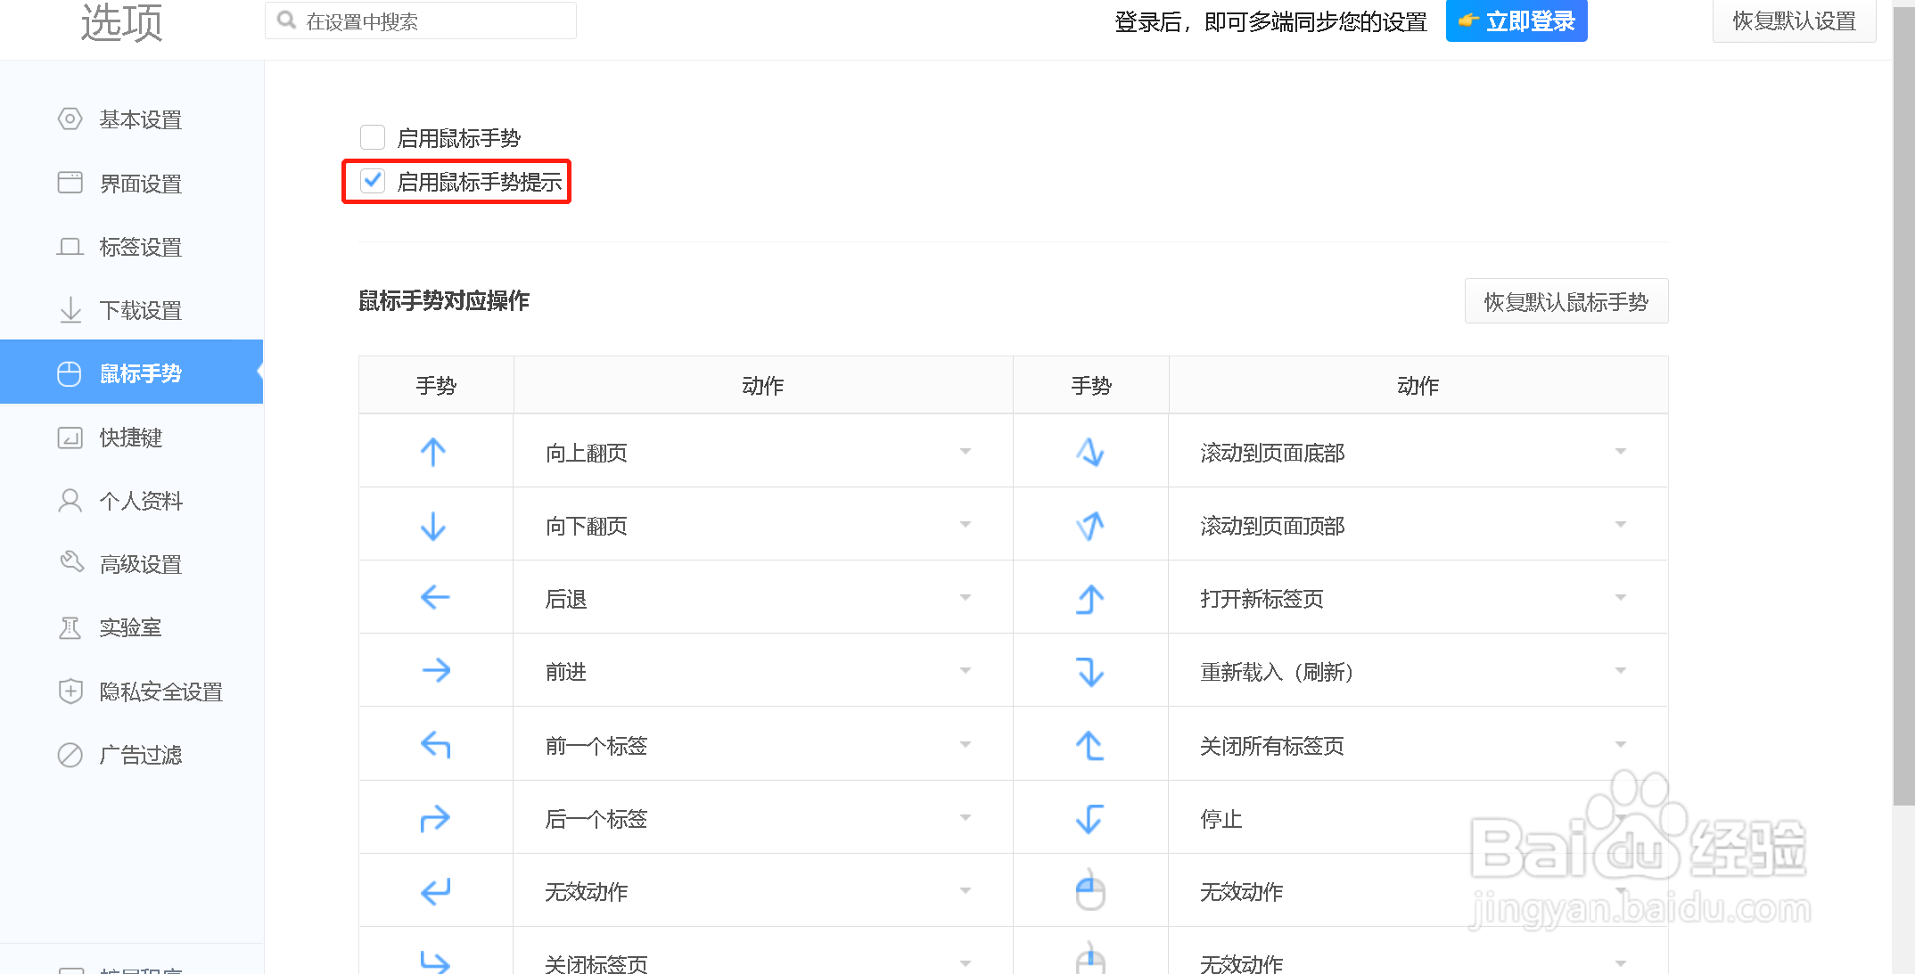Open the 快捷键 shortcuts section

[x=132, y=438]
